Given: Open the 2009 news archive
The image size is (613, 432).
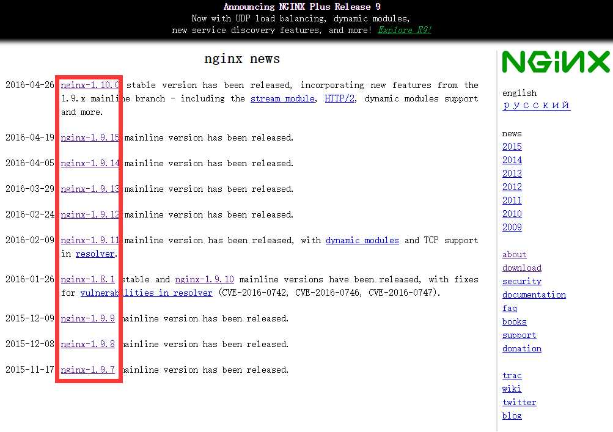Looking at the screenshot, I should pos(512,227).
